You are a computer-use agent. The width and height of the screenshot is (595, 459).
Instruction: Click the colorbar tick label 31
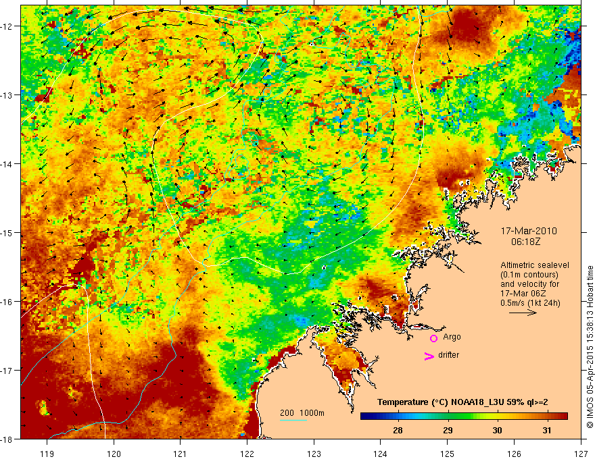coord(547,430)
